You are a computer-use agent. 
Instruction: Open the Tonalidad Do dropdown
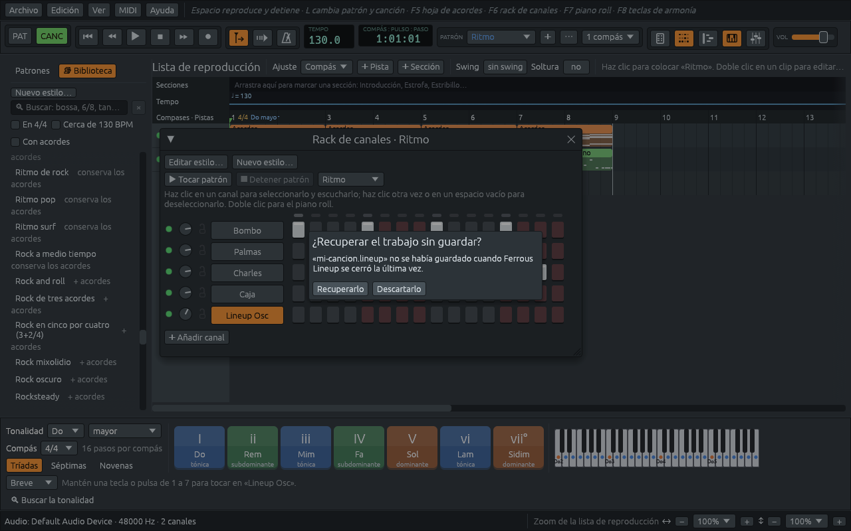tap(66, 431)
